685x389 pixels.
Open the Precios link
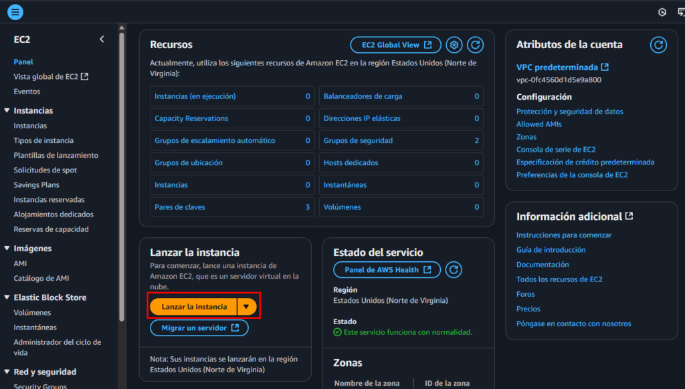tap(528, 309)
